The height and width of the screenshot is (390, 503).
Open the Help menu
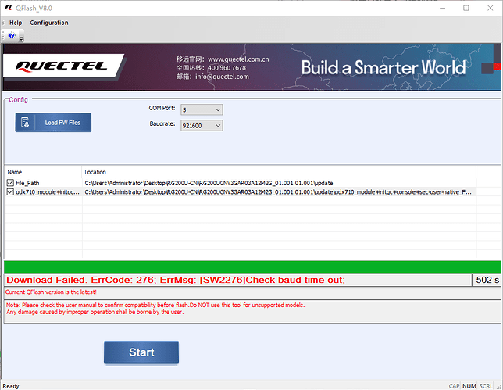coord(16,23)
